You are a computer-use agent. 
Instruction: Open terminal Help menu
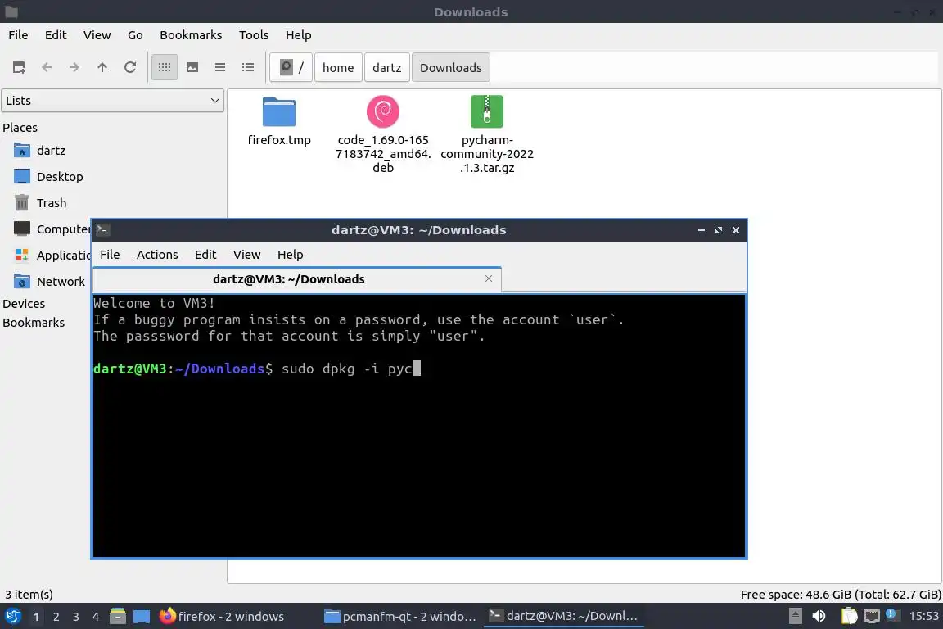(x=290, y=255)
